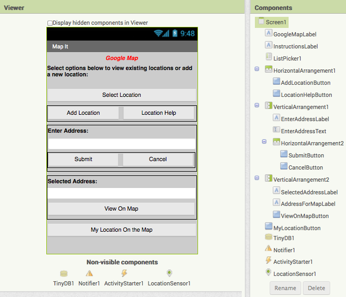Image resolution: width=346 pixels, height=297 pixels.
Task: Select AddressForMapLabel name in Components tree
Action: (308, 204)
